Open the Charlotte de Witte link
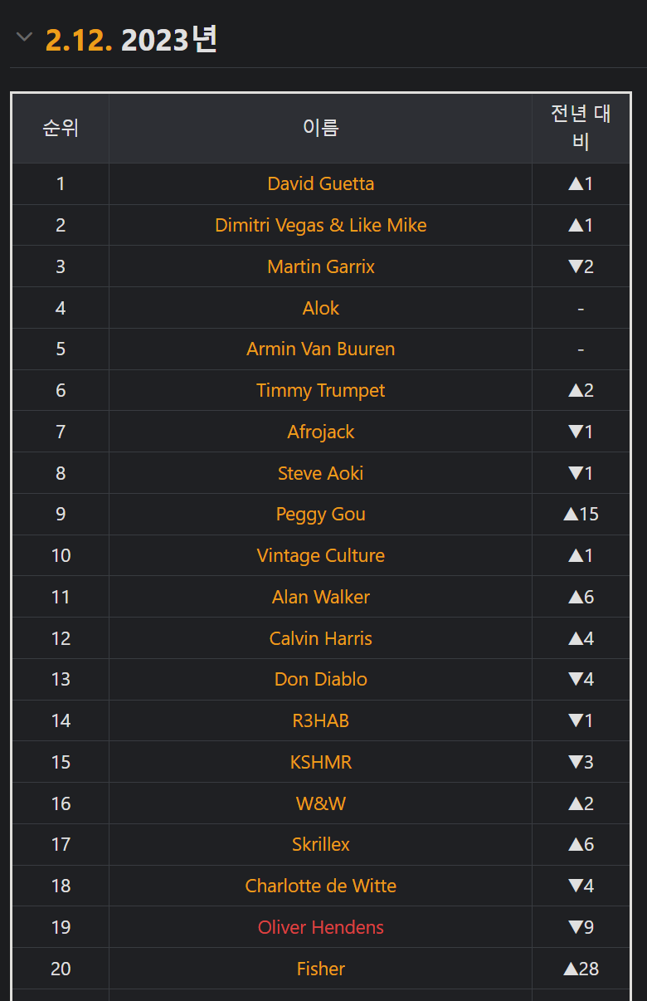 click(320, 886)
